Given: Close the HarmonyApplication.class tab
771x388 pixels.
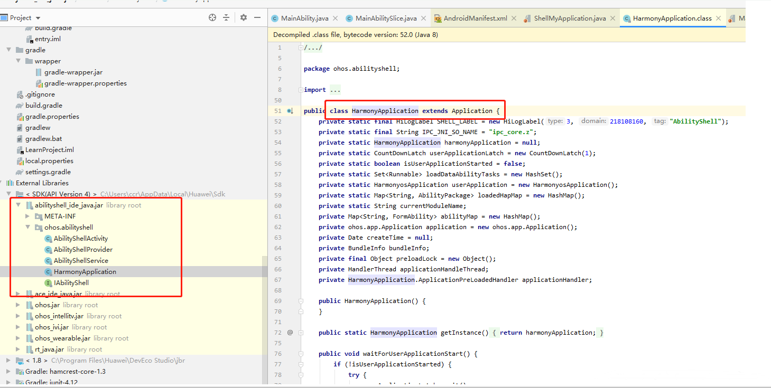Looking at the screenshot, I should (x=718, y=18).
